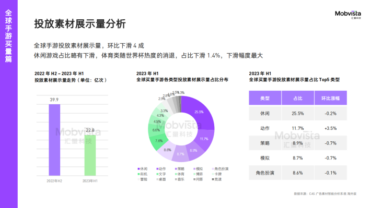Select the 桌面 legend square

pos(157,179)
